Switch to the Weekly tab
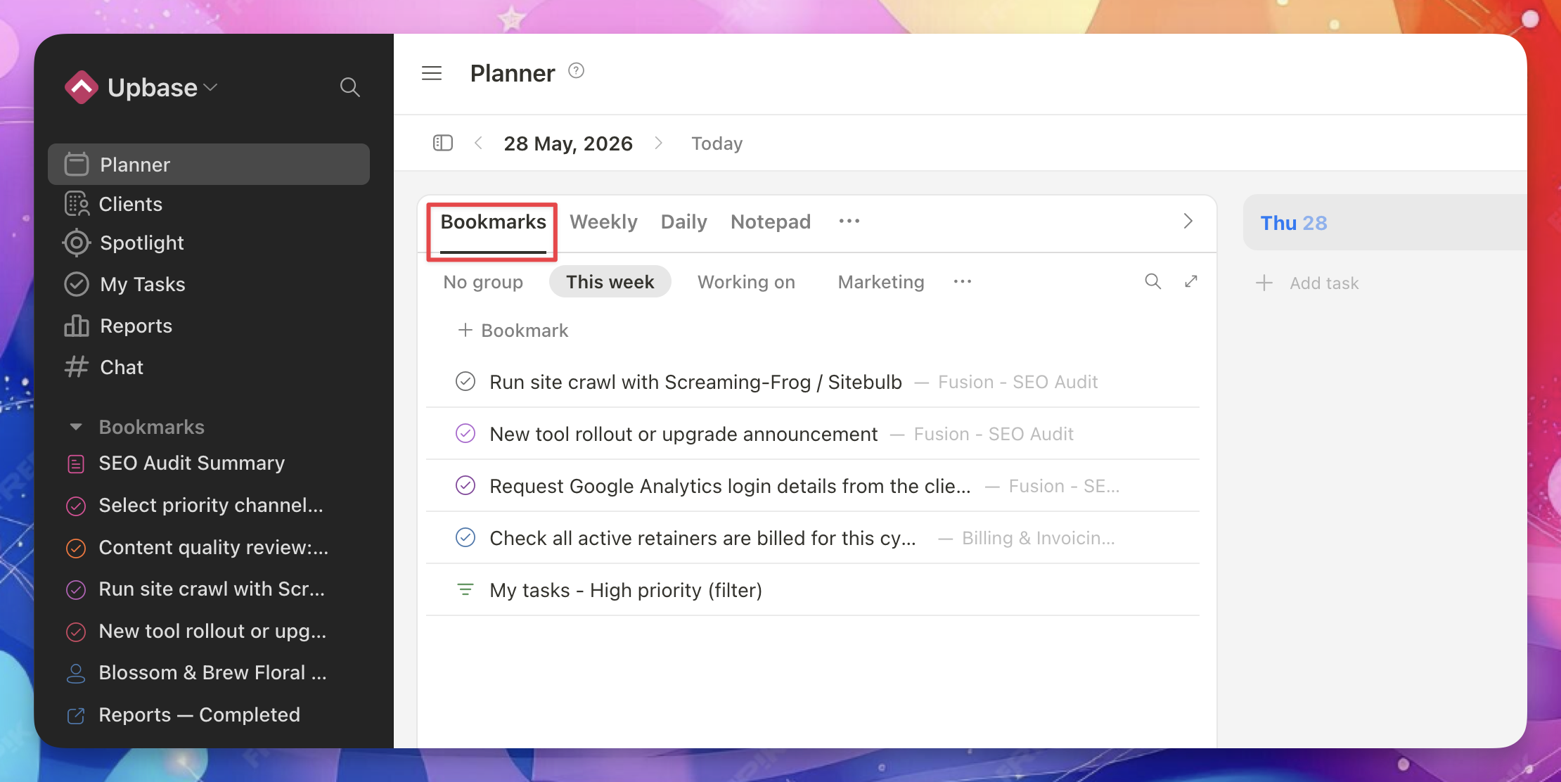 pos(603,222)
